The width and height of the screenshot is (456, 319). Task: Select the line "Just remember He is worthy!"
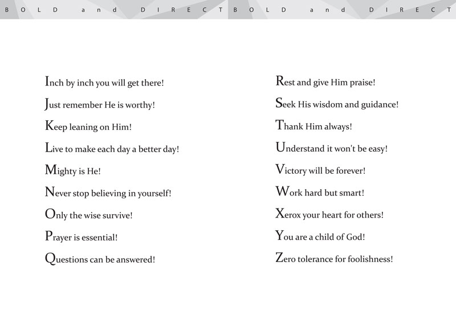coord(100,104)
